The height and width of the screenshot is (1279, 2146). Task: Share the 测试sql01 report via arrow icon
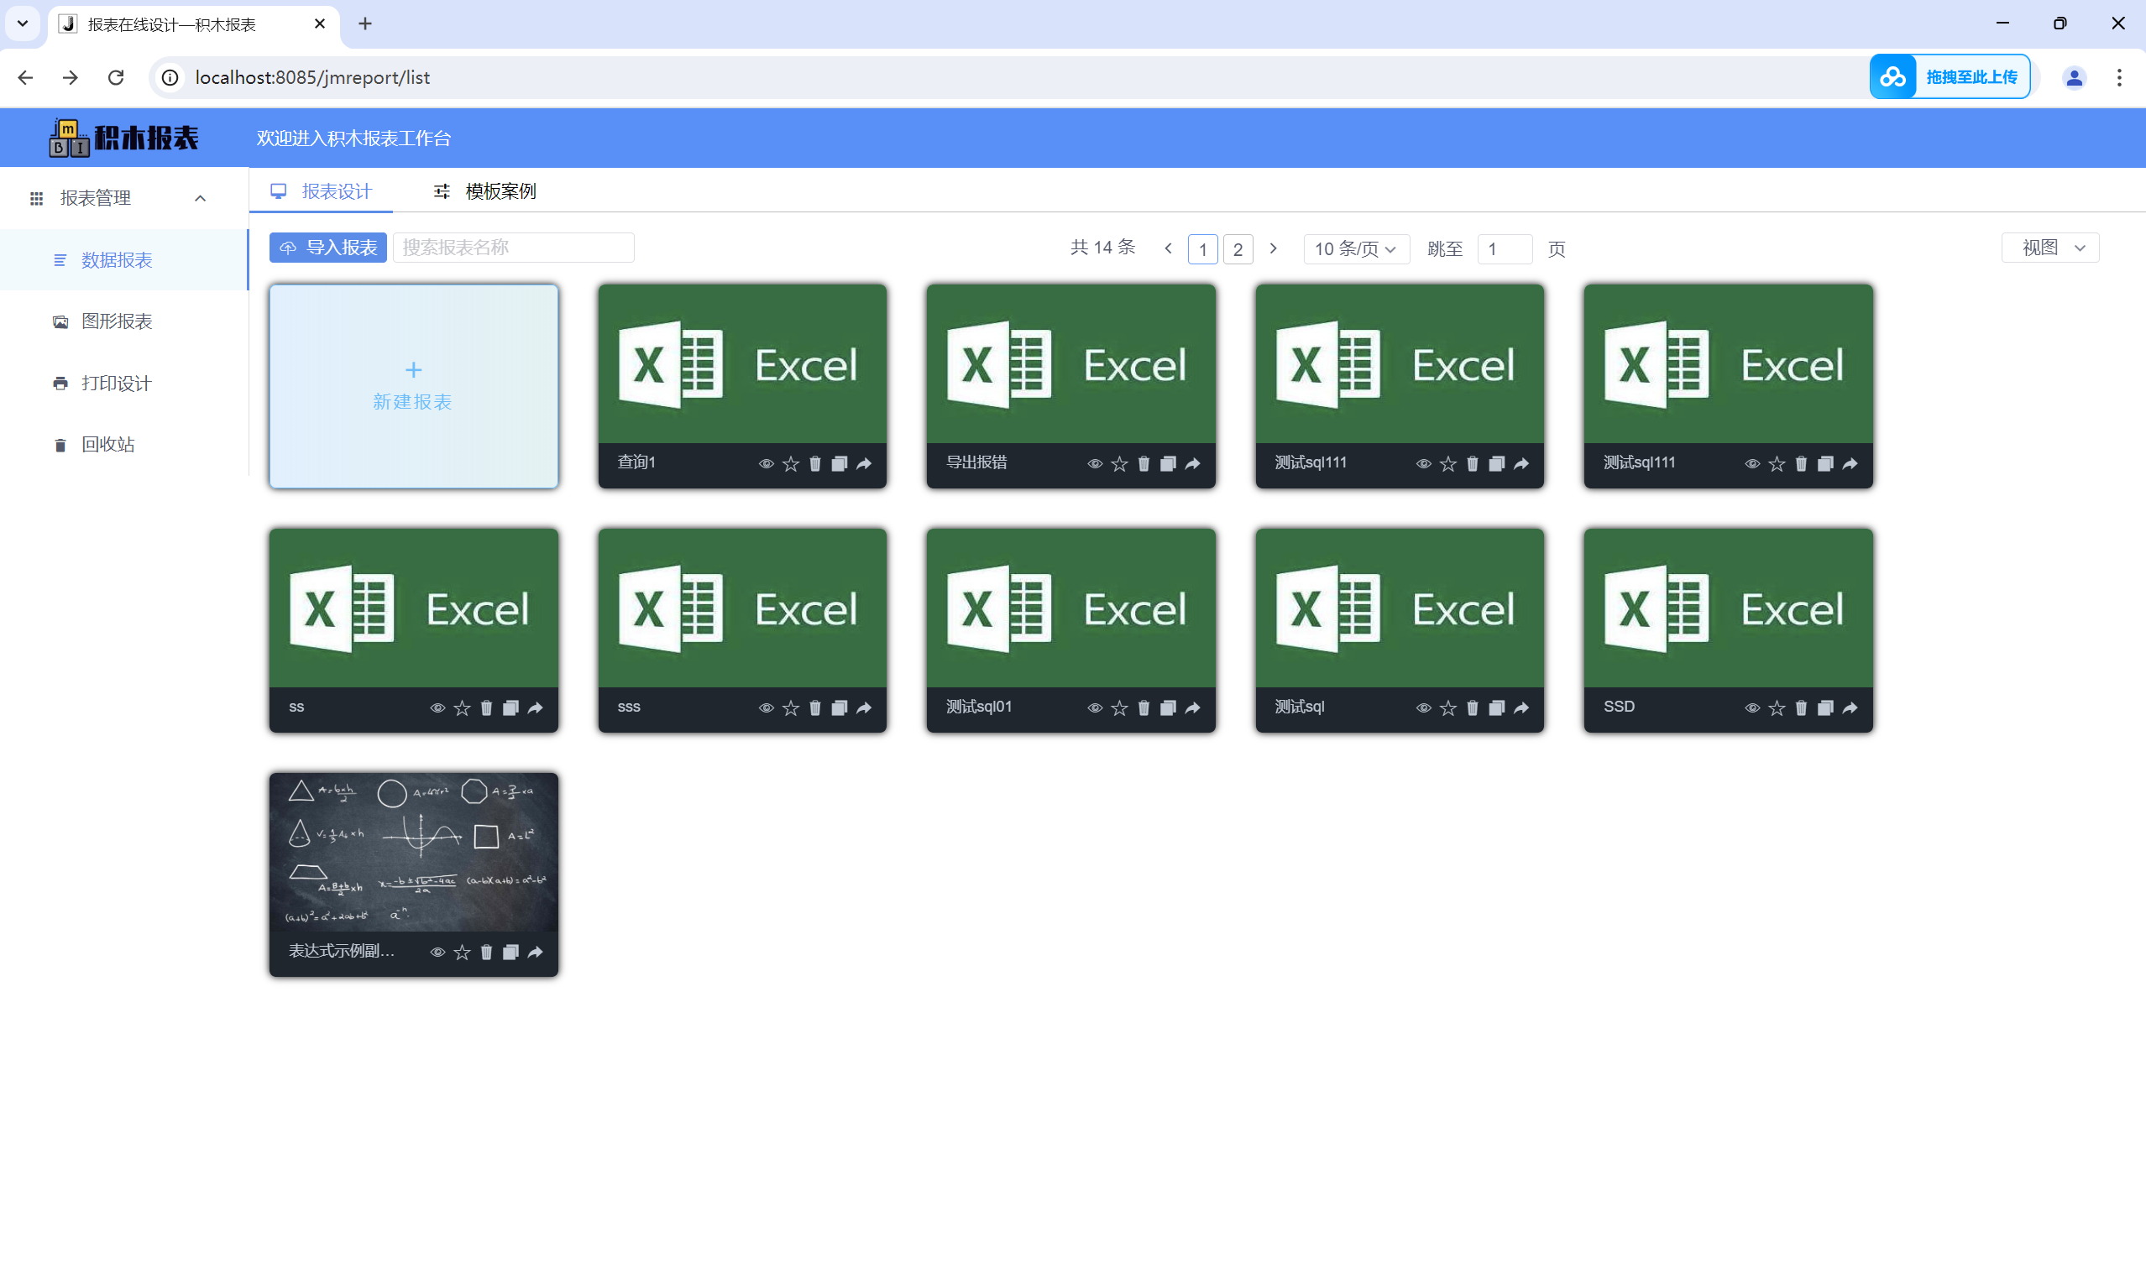pyautogui.click(x=1193, y=707)
